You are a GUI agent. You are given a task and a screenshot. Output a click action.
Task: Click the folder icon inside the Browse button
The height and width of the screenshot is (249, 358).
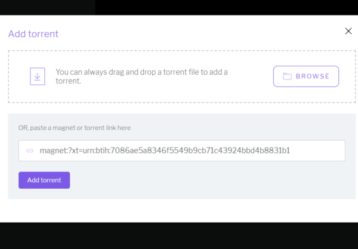(x=287, y=76)
